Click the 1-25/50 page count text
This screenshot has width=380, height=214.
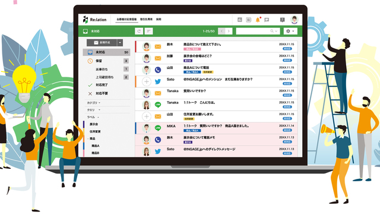208,31
